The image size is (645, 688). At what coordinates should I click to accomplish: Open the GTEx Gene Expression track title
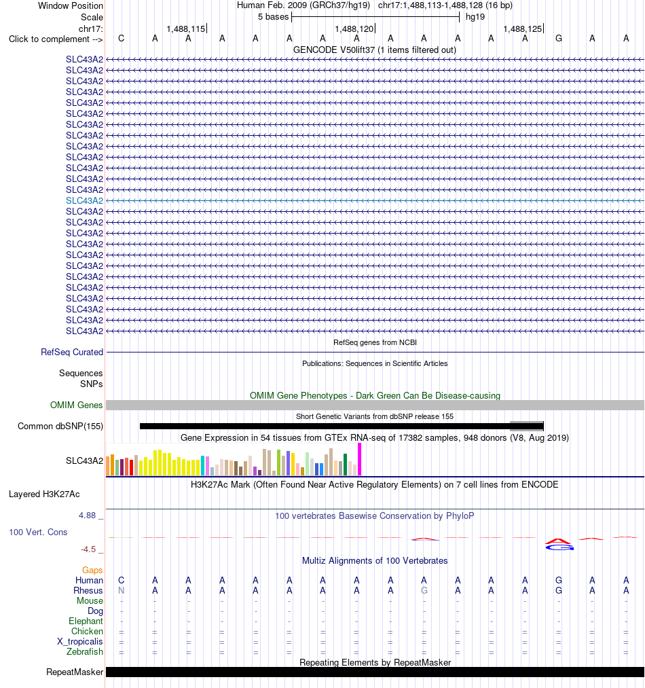(375, 437)
